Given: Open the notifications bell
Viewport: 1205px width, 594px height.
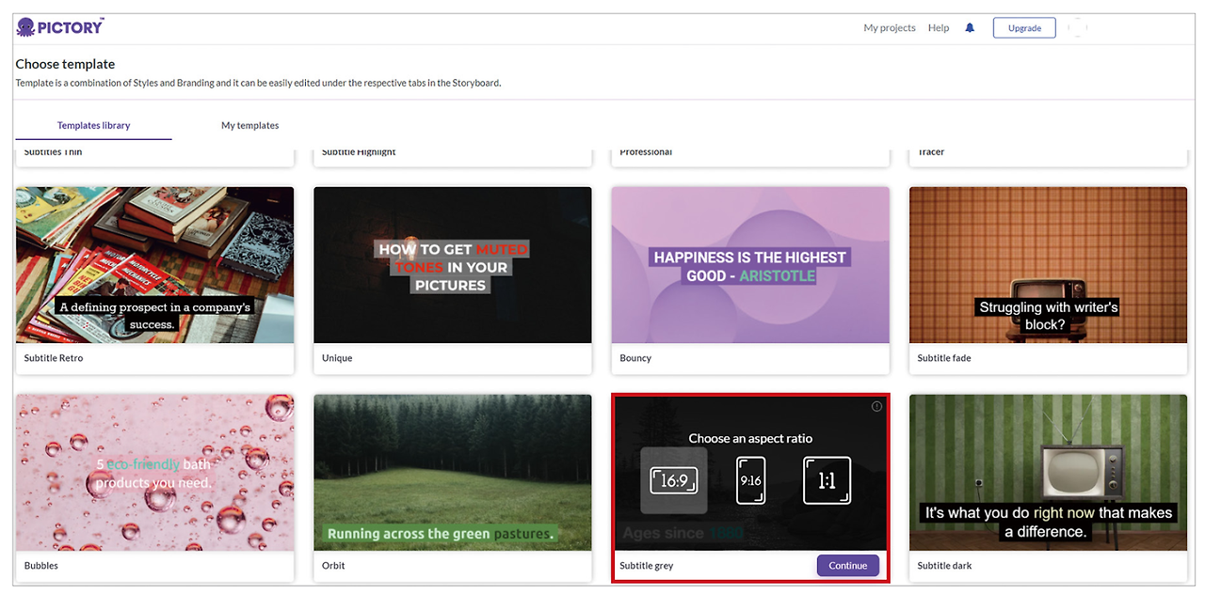Looking at the screenshot, I should tap(970, 28).
